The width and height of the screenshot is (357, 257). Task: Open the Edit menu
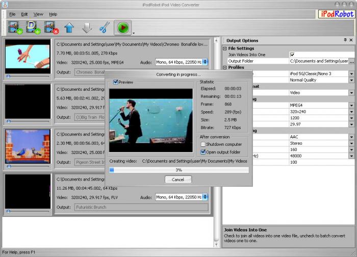pyautogui.click(x=24, y=14)
